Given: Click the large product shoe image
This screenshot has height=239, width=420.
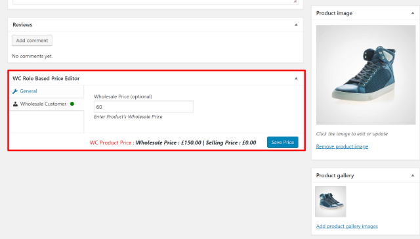Looking at the screenshot, I should coord(366,75).
